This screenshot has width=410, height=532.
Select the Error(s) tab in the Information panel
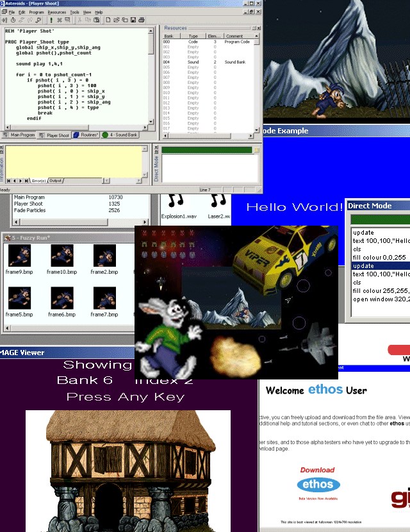pos(38,181)
